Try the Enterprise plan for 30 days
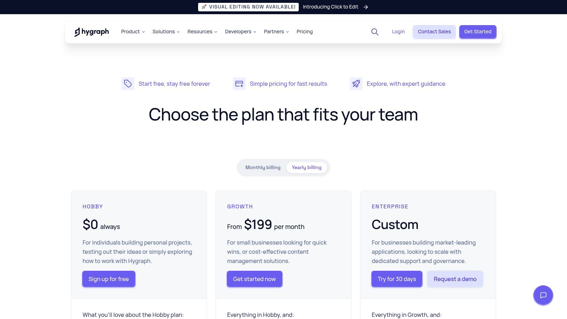Image resolution: width=567 pixels, height=319 pixels. (x=397, y=279)
